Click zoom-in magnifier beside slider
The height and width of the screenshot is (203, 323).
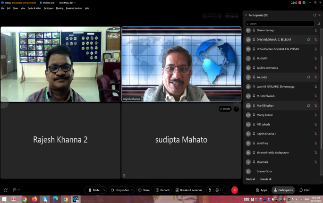pos(220,16)
